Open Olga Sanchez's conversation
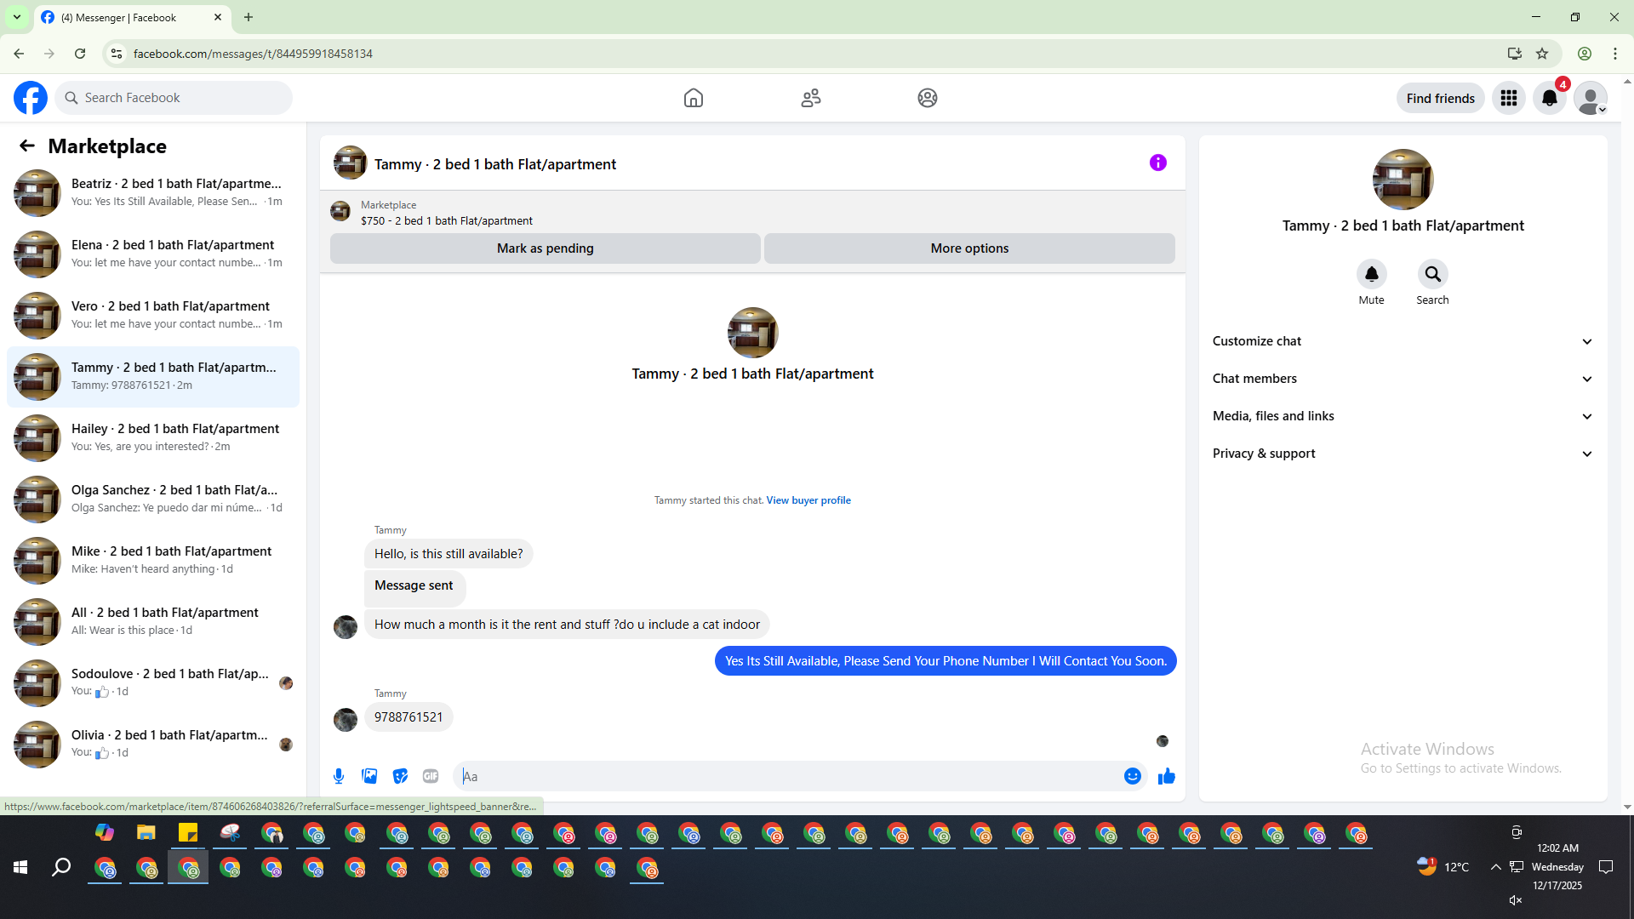Image resolution: width=1634 pixels, height=919 pixels. coord(153,499)
